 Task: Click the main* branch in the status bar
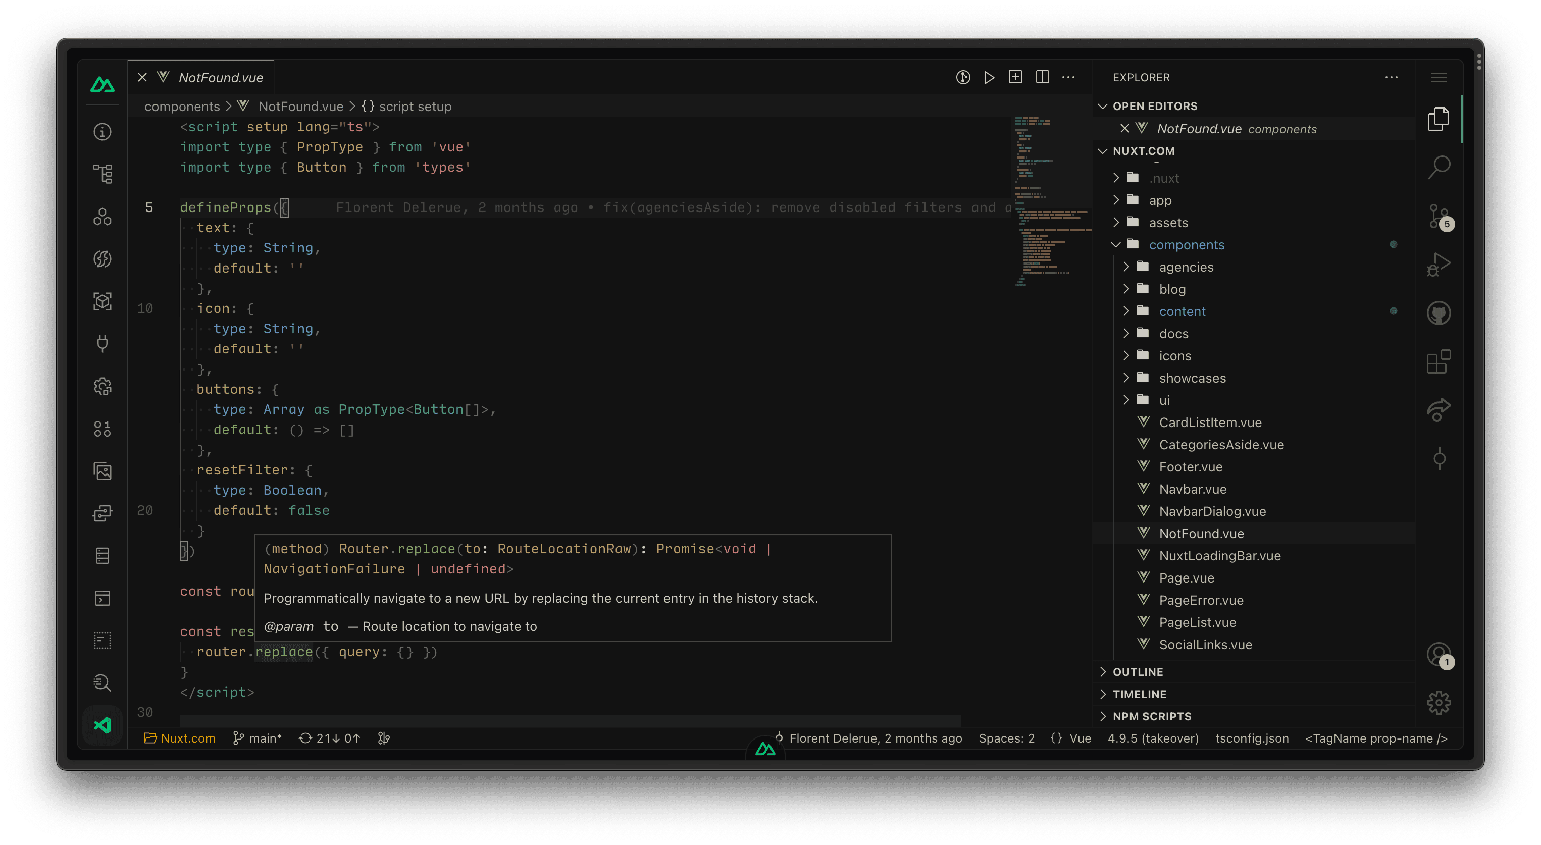(x=257, y=738)
